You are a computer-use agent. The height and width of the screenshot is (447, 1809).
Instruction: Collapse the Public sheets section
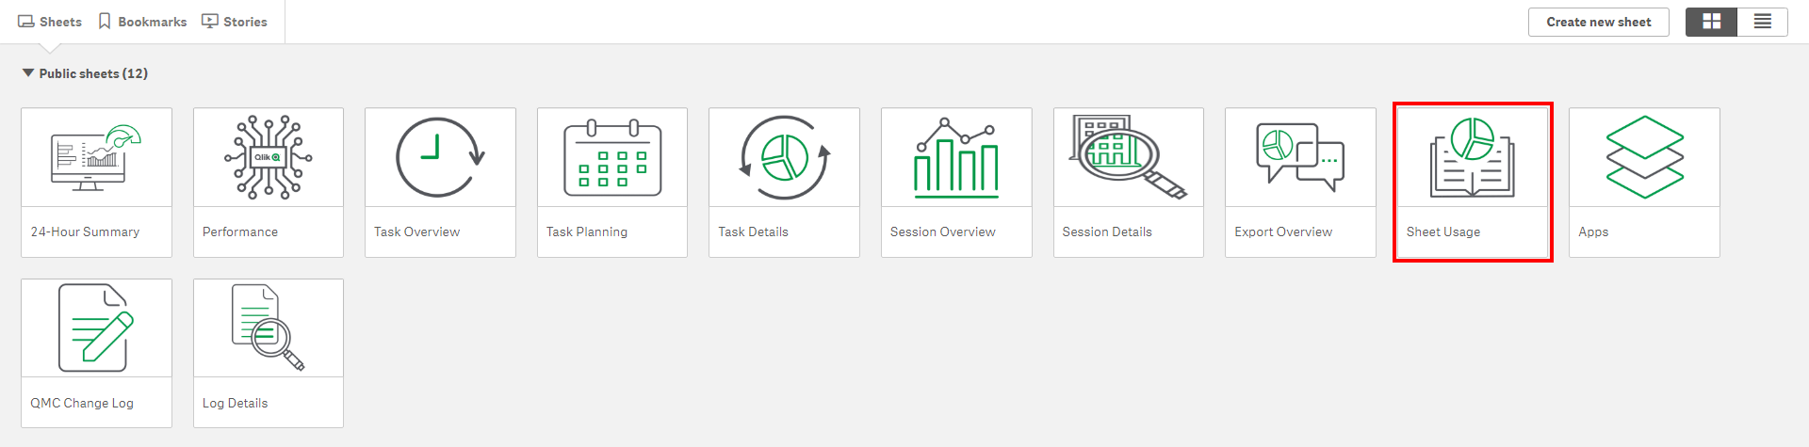coord(28,73)
